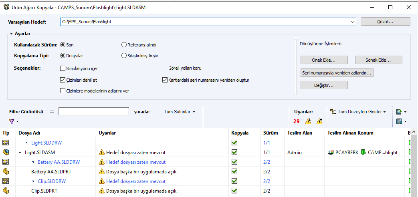Uncheck the Kopyala box for Light.SLDASM

click(234, 152)
